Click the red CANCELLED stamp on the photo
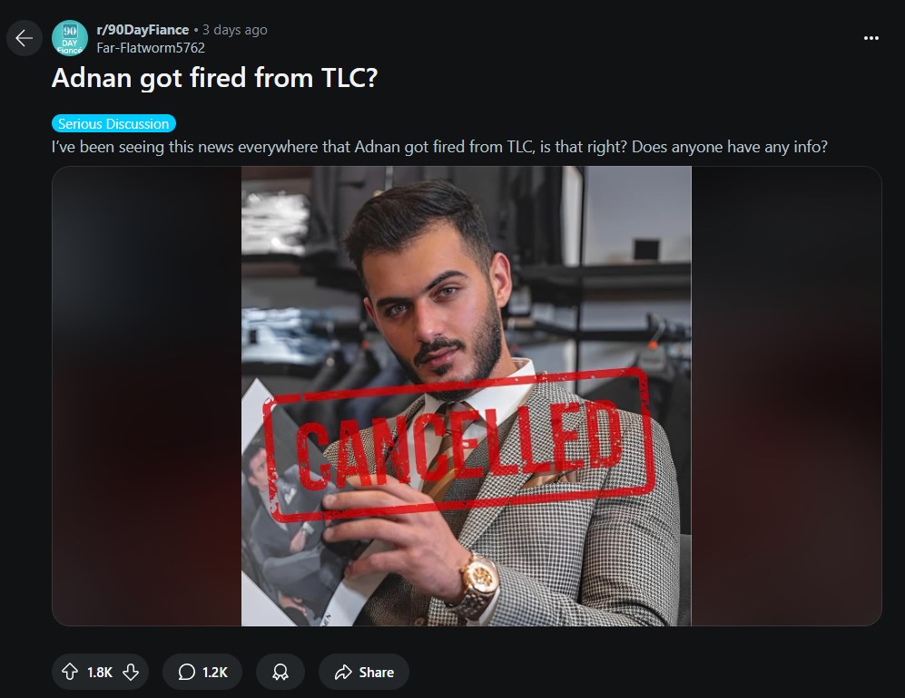 tap(458, 444)
